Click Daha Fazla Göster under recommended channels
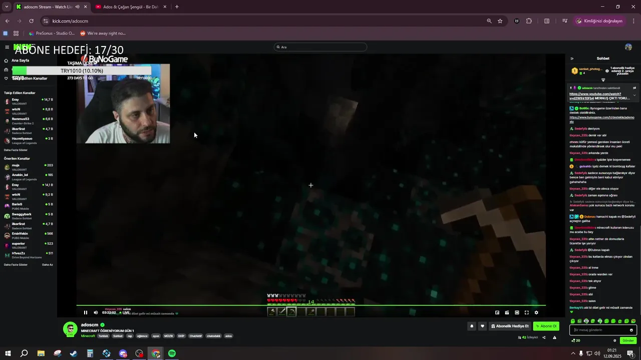Viewport: 641px width, 360px height. pos(16,264)
